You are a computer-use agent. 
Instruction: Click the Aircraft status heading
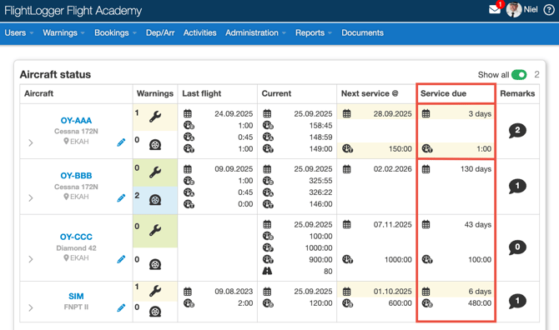pos(55,74)
